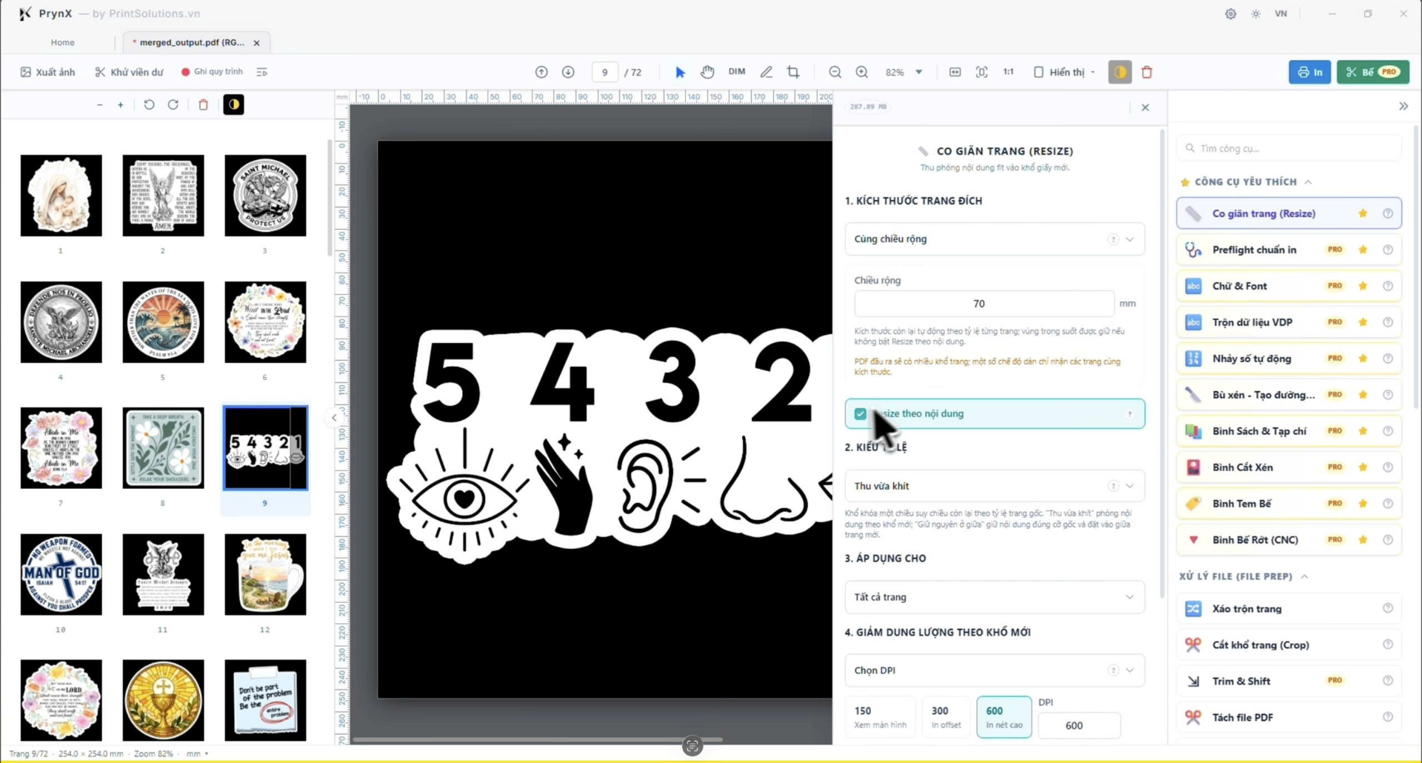Open Tất cả trang apply dropdown
1422x763 pixels.
pyautogui.click(x=995, y=597)
